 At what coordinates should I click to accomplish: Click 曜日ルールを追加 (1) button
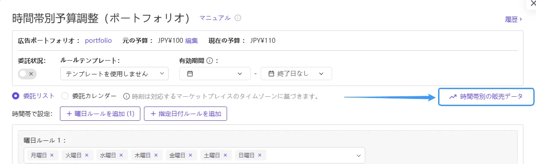click(x=100, y=114)
